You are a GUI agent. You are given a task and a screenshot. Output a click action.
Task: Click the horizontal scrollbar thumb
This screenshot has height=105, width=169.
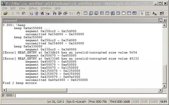(x=37, y=90)
